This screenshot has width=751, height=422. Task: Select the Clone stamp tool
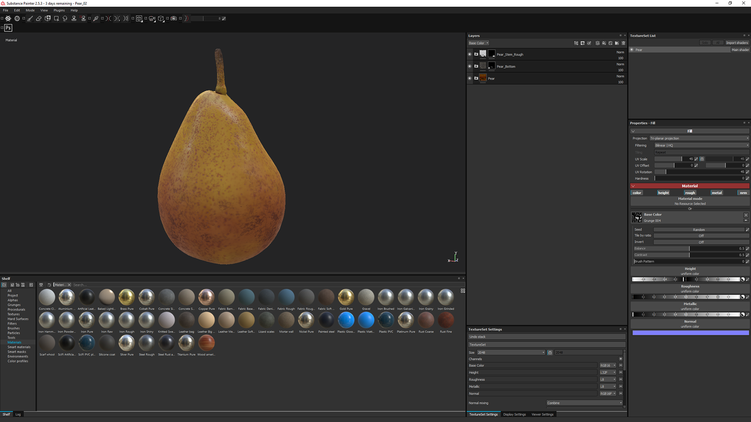(x=74, y=18)
